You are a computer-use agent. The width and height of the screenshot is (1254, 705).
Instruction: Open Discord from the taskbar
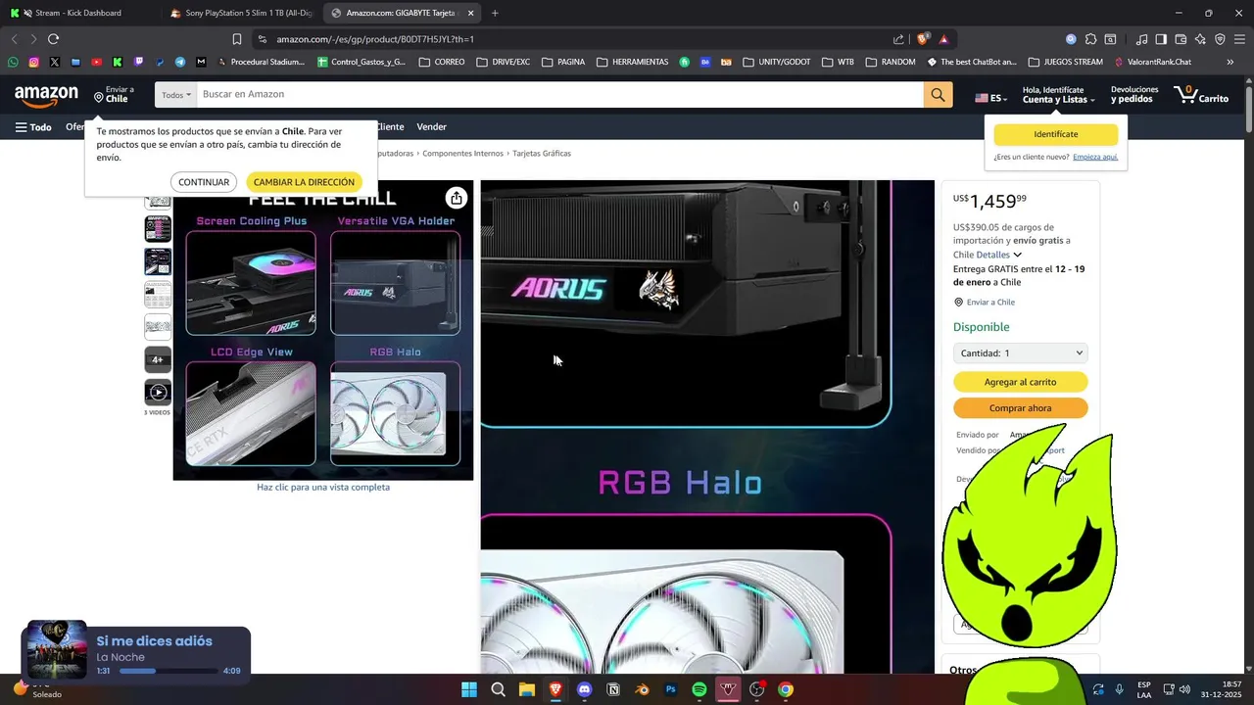tap(584, 689)
